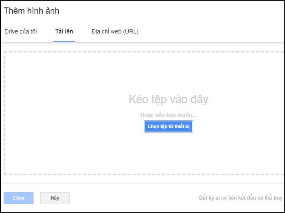Click the blue underline beneath "Tải lên"

[64, 41]
